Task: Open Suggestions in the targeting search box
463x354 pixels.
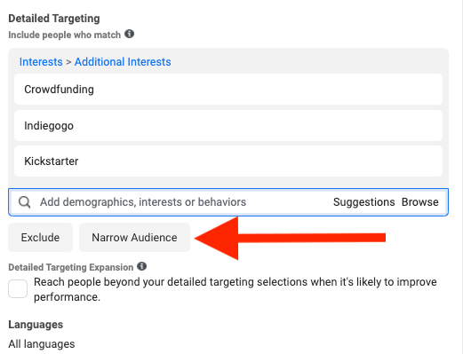Action: [x=363, y=202]
